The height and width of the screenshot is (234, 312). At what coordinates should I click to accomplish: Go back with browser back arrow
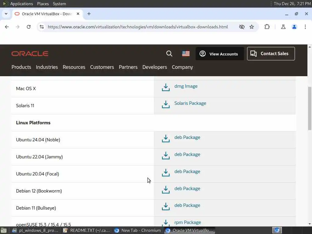coord(7,27)
